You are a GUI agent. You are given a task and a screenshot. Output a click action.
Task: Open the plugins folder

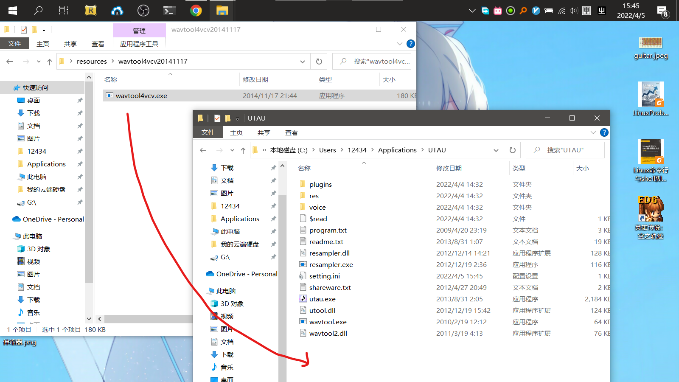pyautogui.click(x=320, y=184)
